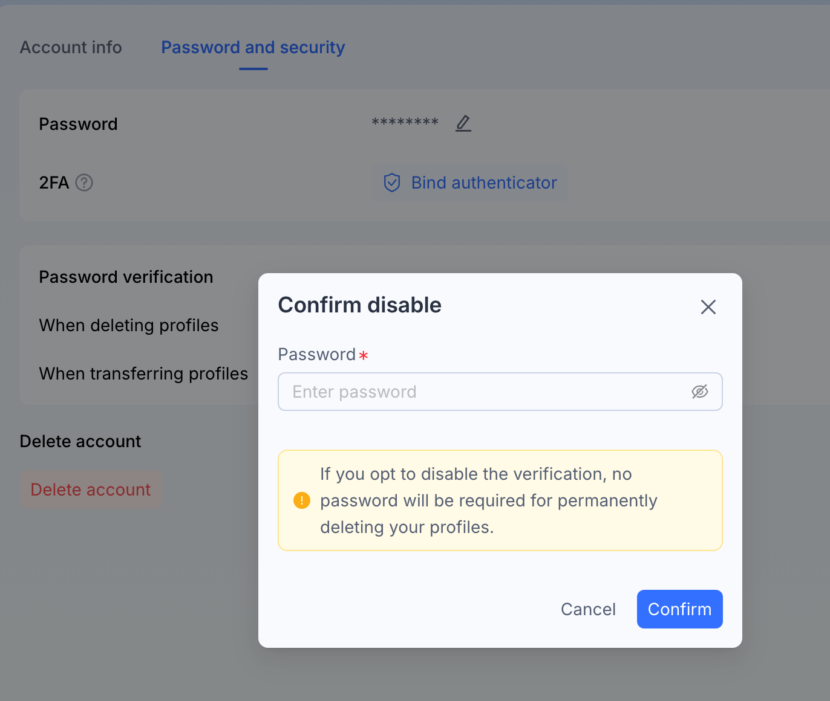Click the shield icon beside Bind authenticator
The image size is (830, 701).
click(x=392, y=183)
